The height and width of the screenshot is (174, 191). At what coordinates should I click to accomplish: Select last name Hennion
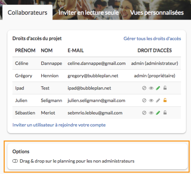[x=50, y=76]
